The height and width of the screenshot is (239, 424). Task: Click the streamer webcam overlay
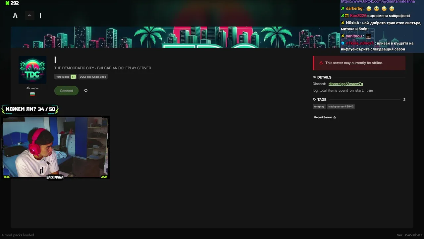tap(56, 147)
